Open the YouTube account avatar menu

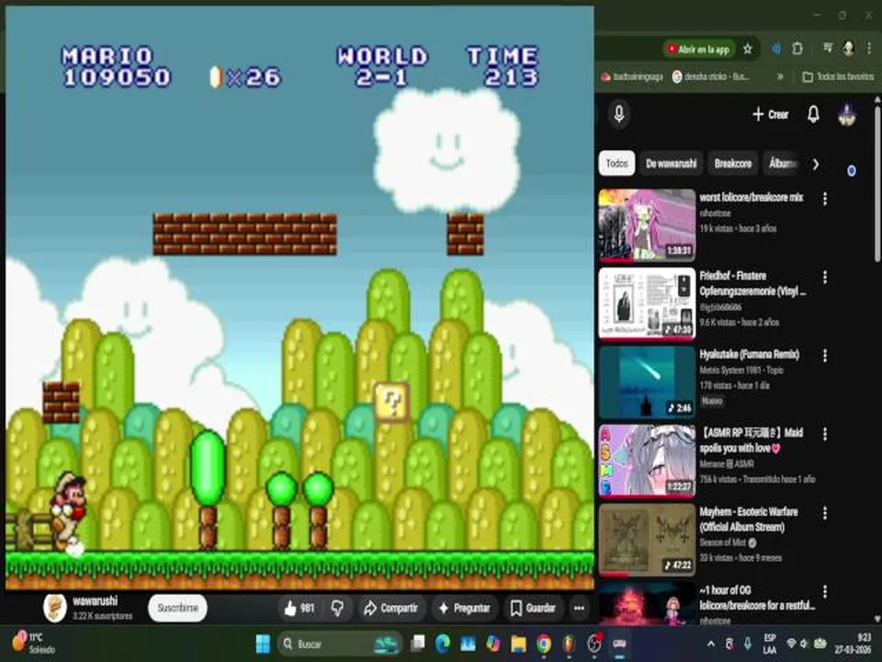click(847, 114)
